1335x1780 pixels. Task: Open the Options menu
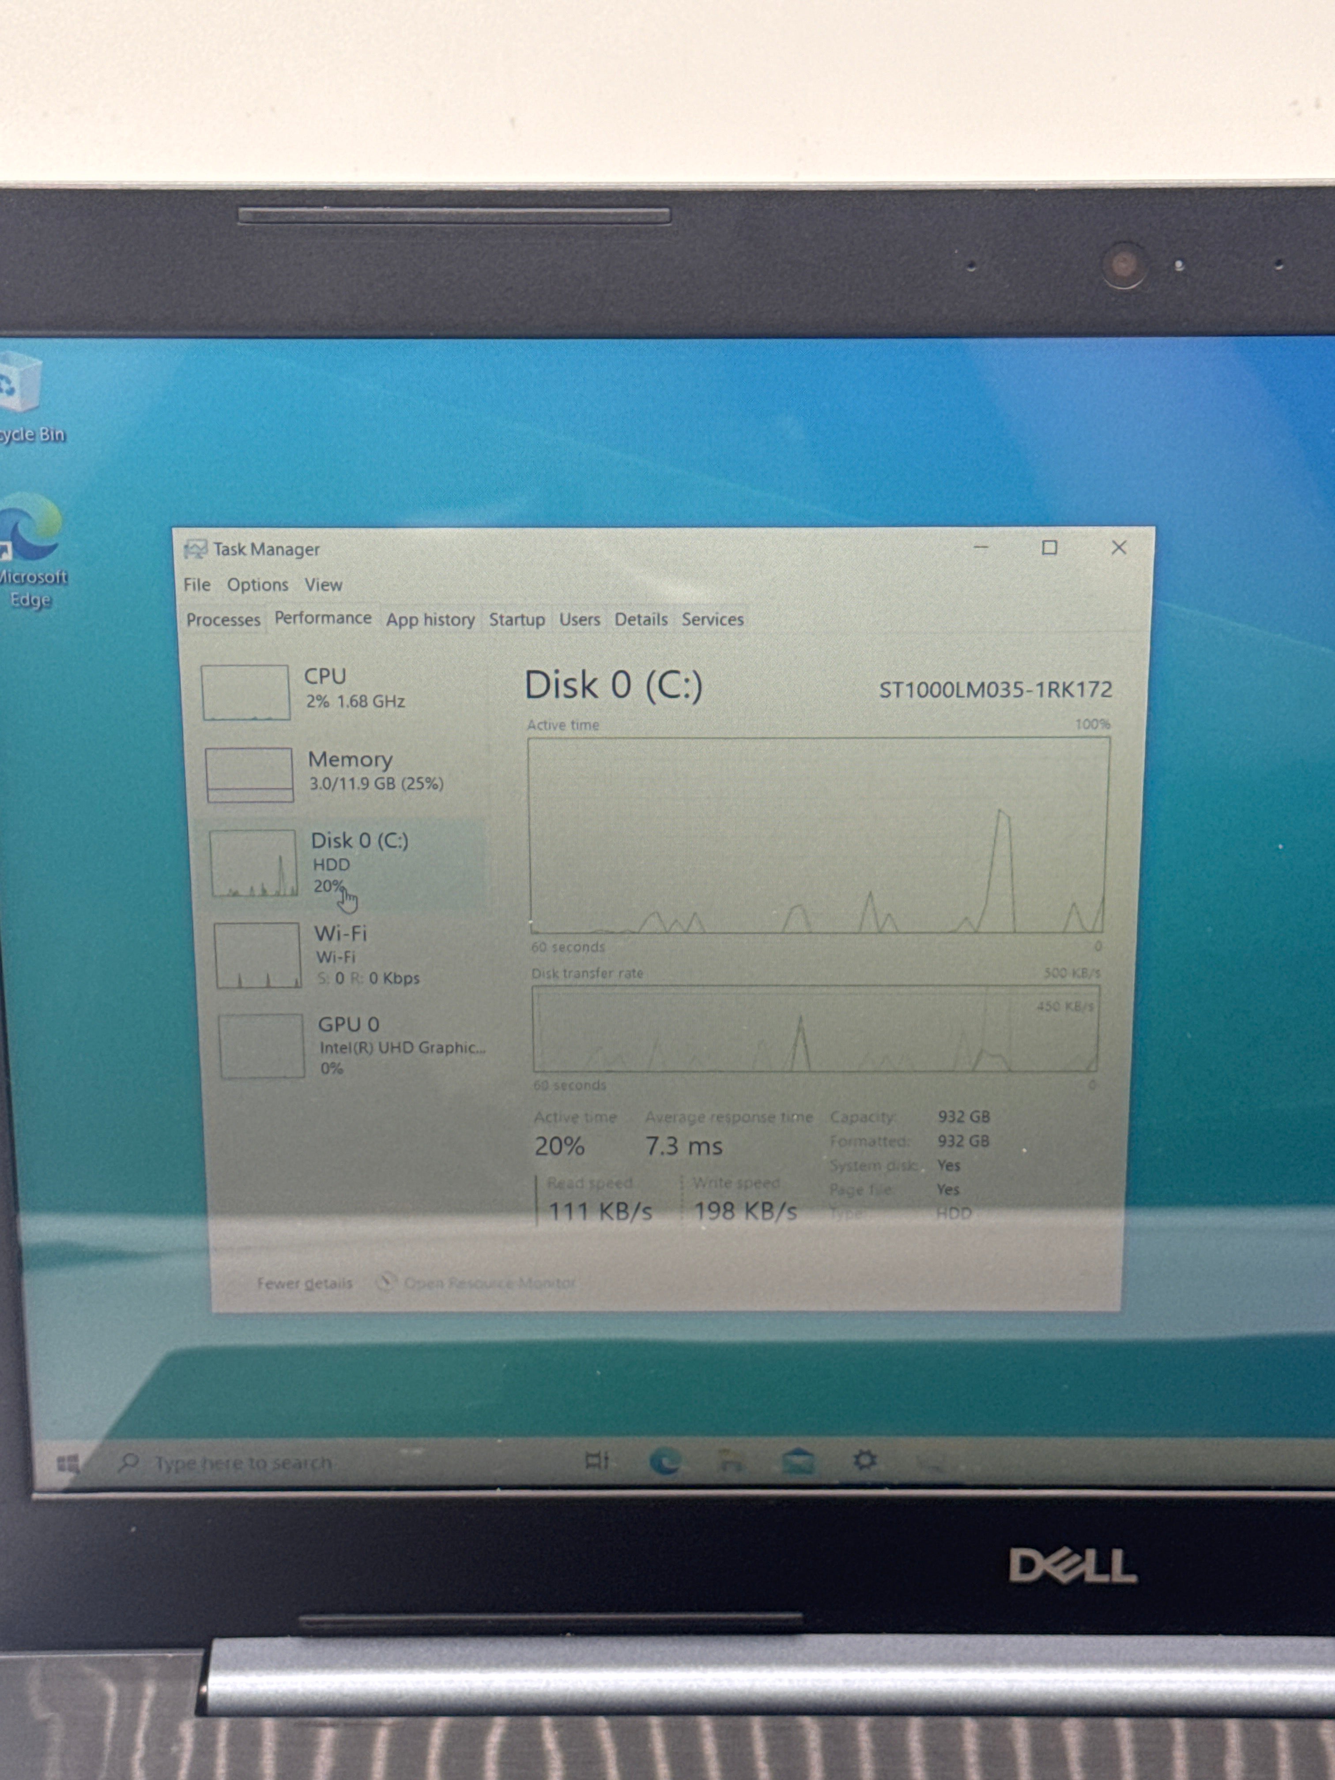[257, 585]
